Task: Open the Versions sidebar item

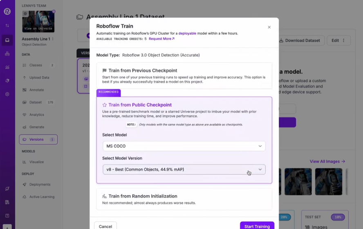Action: pyautogui.click(x=36, y=140)
